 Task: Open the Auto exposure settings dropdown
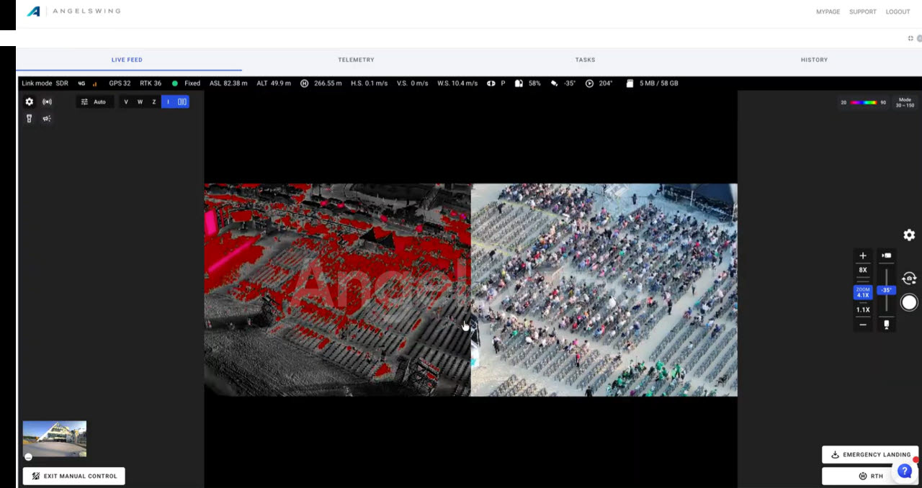coord(94,101)
